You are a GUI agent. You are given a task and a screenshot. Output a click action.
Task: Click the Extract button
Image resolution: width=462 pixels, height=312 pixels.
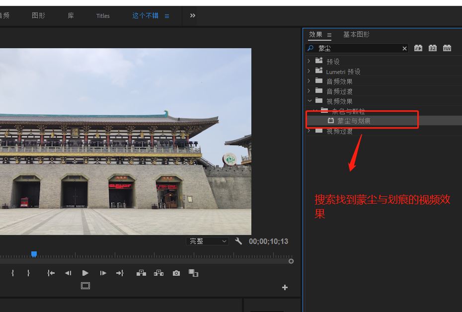click(x=158, y=273)
